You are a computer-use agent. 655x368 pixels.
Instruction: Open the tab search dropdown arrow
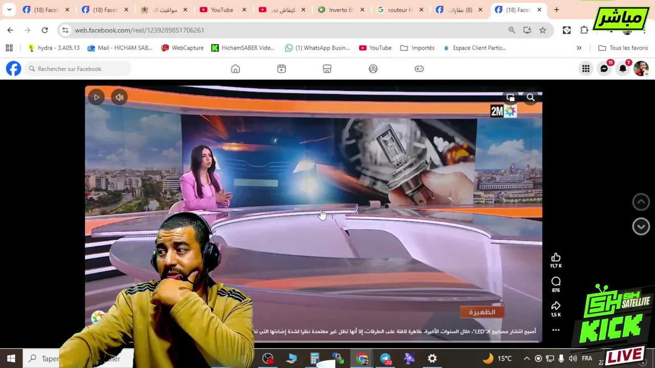(9, 10)
